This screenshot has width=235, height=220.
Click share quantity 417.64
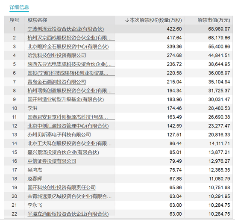pos(174,38)
